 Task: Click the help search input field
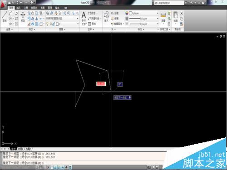coord(169,3)
